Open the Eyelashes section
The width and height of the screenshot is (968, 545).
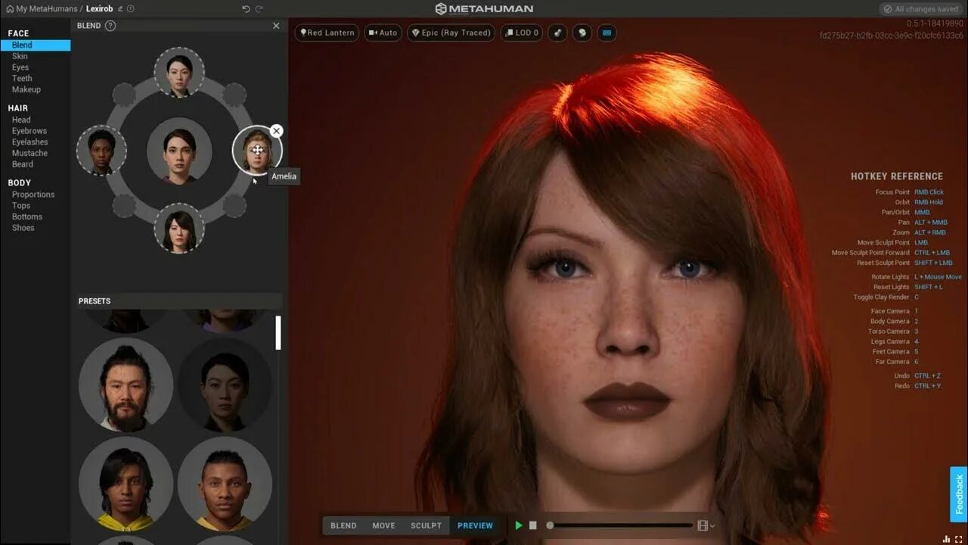point(29,142)
